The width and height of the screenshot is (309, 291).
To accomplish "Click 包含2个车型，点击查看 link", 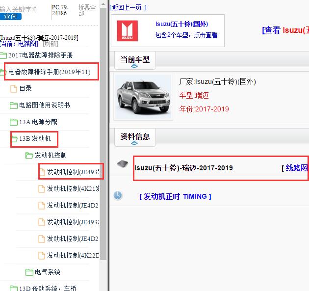I will (186, 35).
